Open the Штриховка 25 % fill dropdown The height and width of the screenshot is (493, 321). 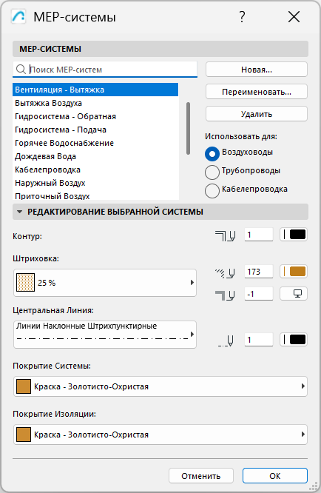pos(104,282)
